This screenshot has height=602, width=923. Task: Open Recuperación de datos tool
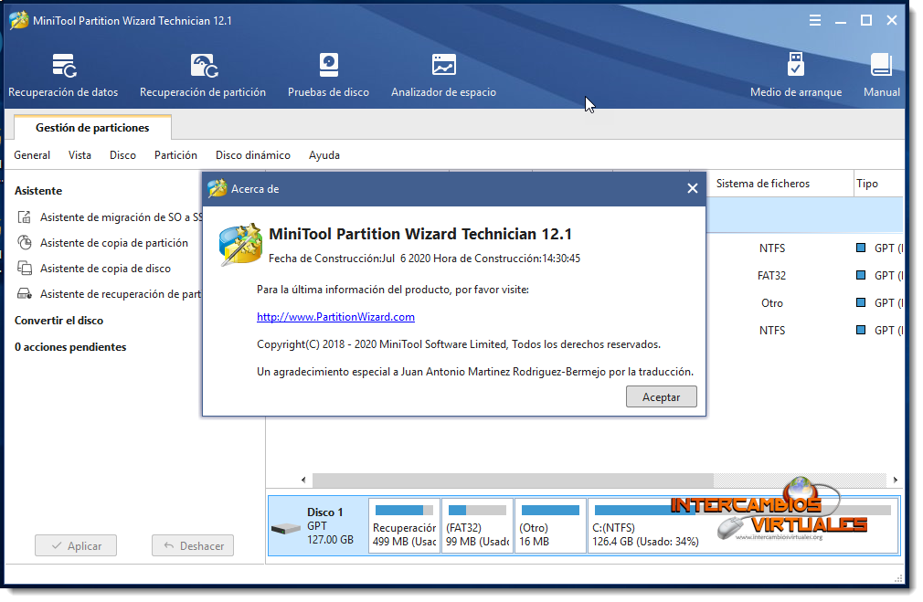tap(63, 75)
